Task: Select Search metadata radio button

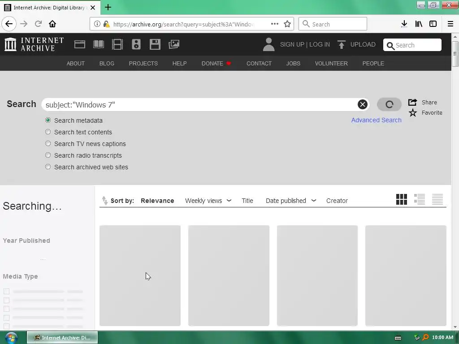Action: coord(48,120)
